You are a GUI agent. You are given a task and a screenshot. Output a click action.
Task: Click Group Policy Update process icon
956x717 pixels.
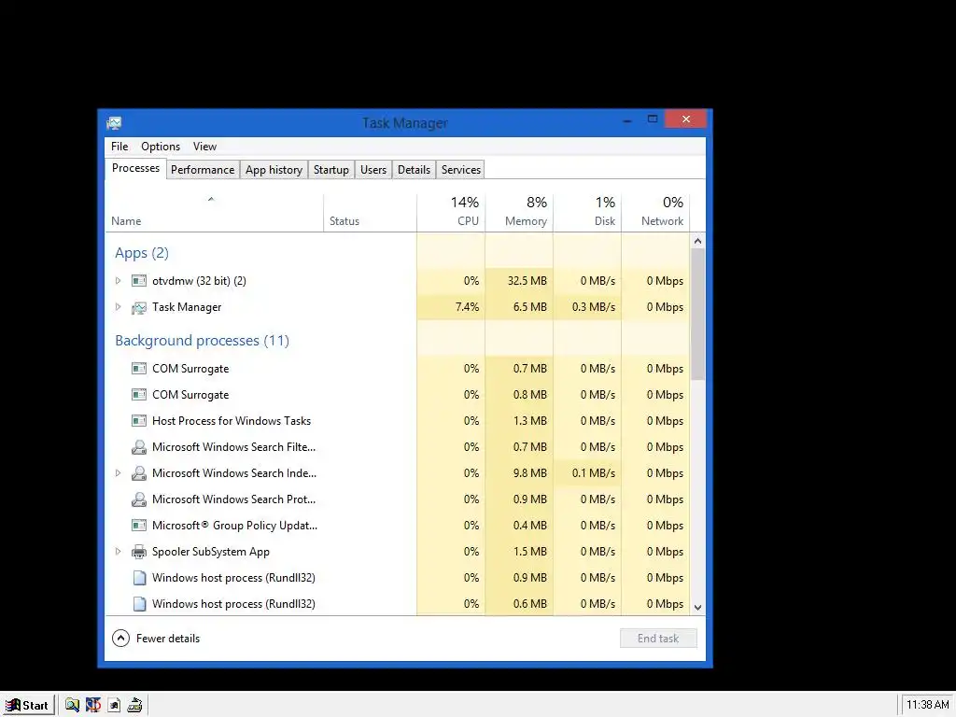coord(139,526)
